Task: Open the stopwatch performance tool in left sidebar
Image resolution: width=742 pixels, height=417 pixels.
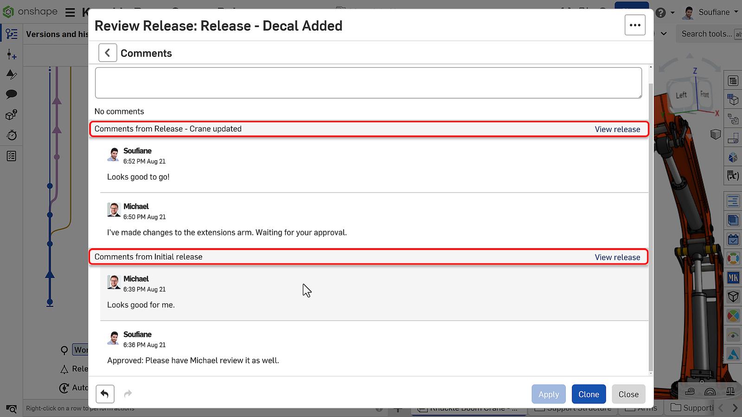Action: (x=11, y=135)
